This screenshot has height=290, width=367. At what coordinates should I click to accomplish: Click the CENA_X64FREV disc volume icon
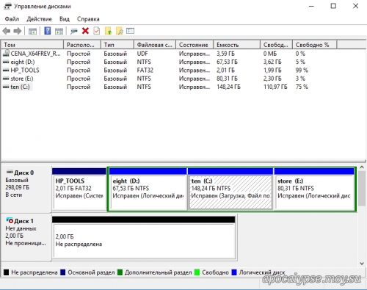(6, 53)
